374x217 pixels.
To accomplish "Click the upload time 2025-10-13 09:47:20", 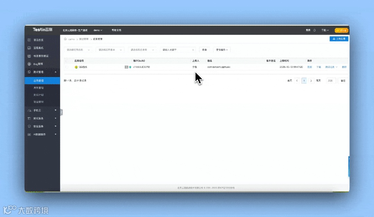I will pos(291,67).
